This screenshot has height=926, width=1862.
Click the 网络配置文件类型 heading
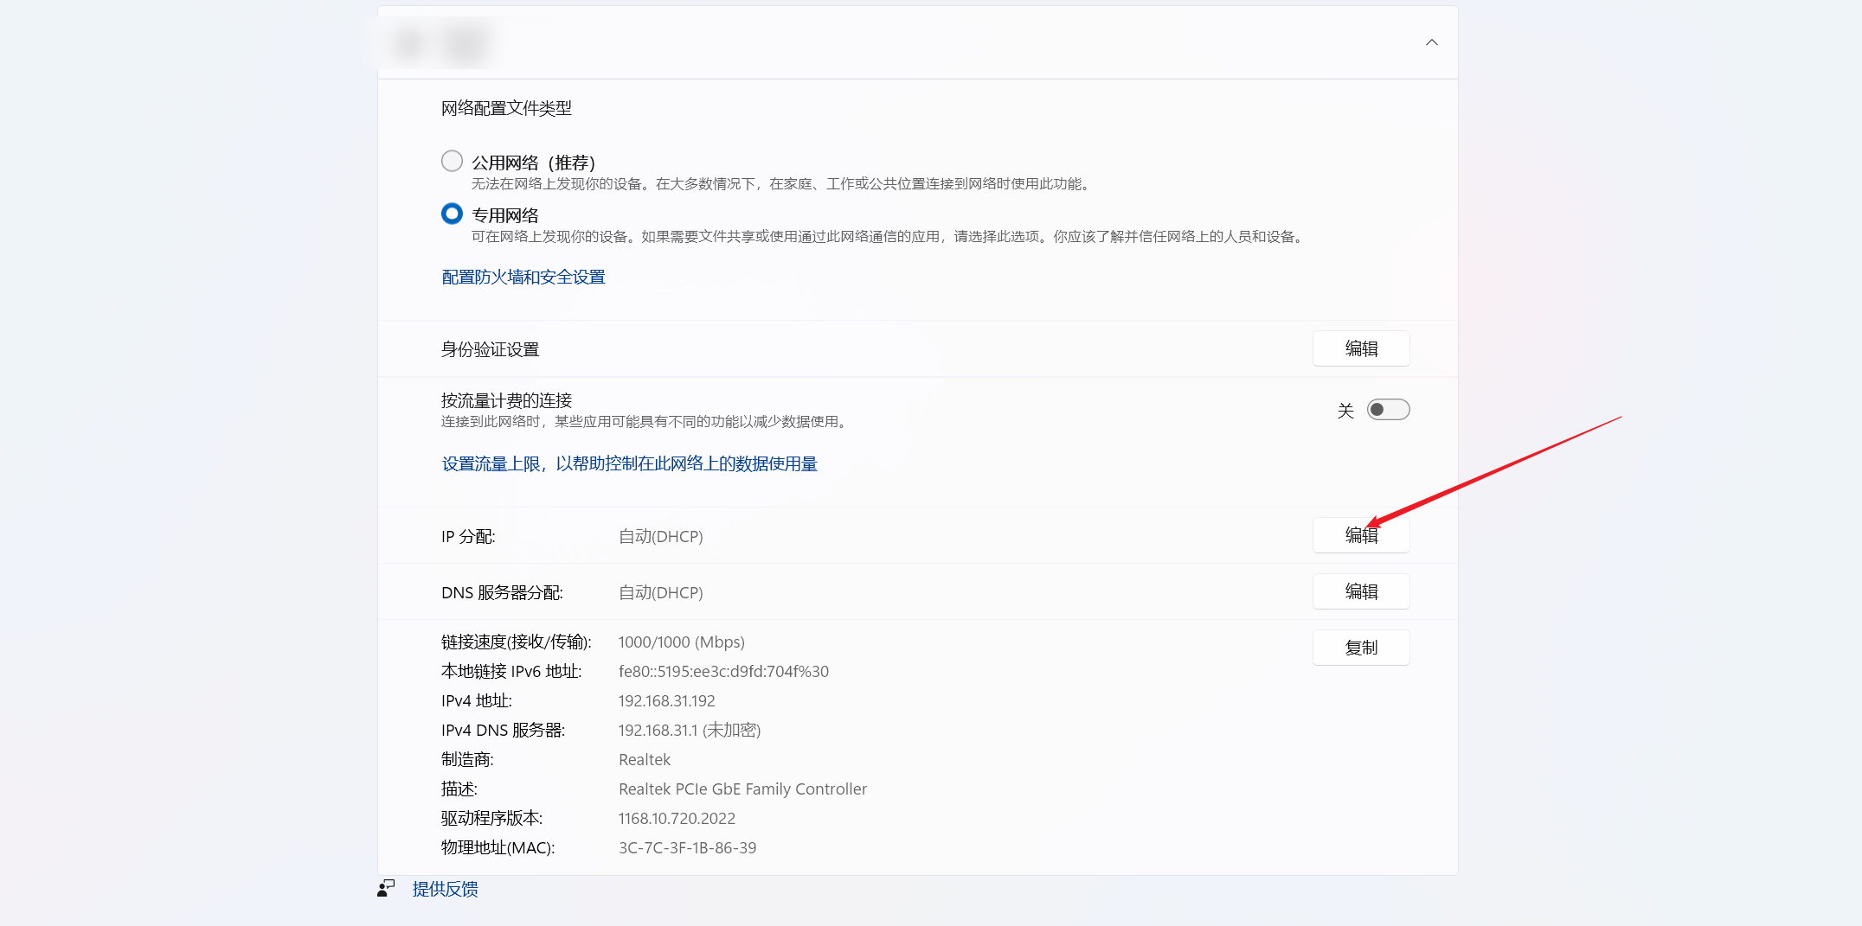point(506,108)
